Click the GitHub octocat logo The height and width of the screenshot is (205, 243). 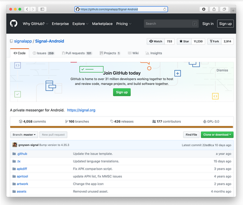click(x=14, y=24)
